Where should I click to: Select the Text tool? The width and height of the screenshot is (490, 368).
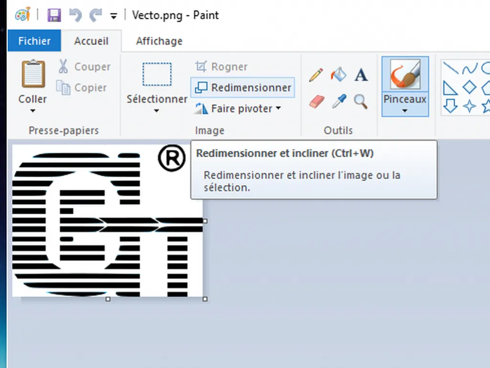[361, 75]
